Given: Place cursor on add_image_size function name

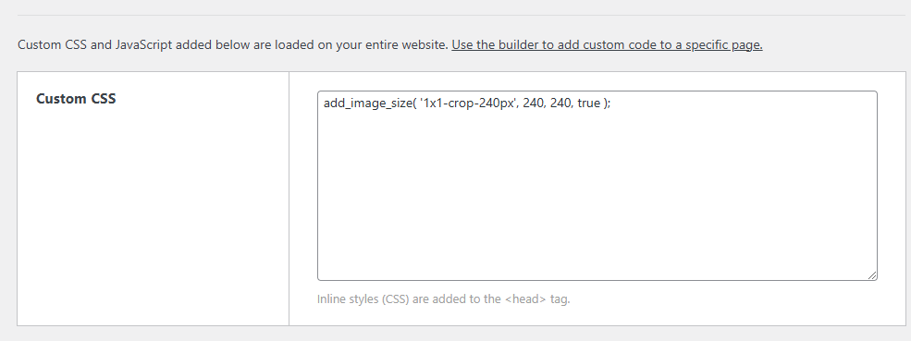Looking at the screenshot, I should (366, 104).
